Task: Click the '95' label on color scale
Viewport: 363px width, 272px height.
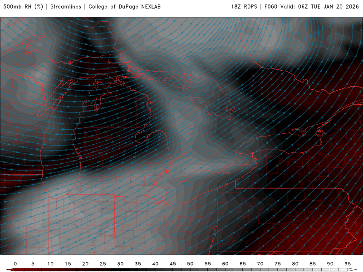Action: pos(348,264)
